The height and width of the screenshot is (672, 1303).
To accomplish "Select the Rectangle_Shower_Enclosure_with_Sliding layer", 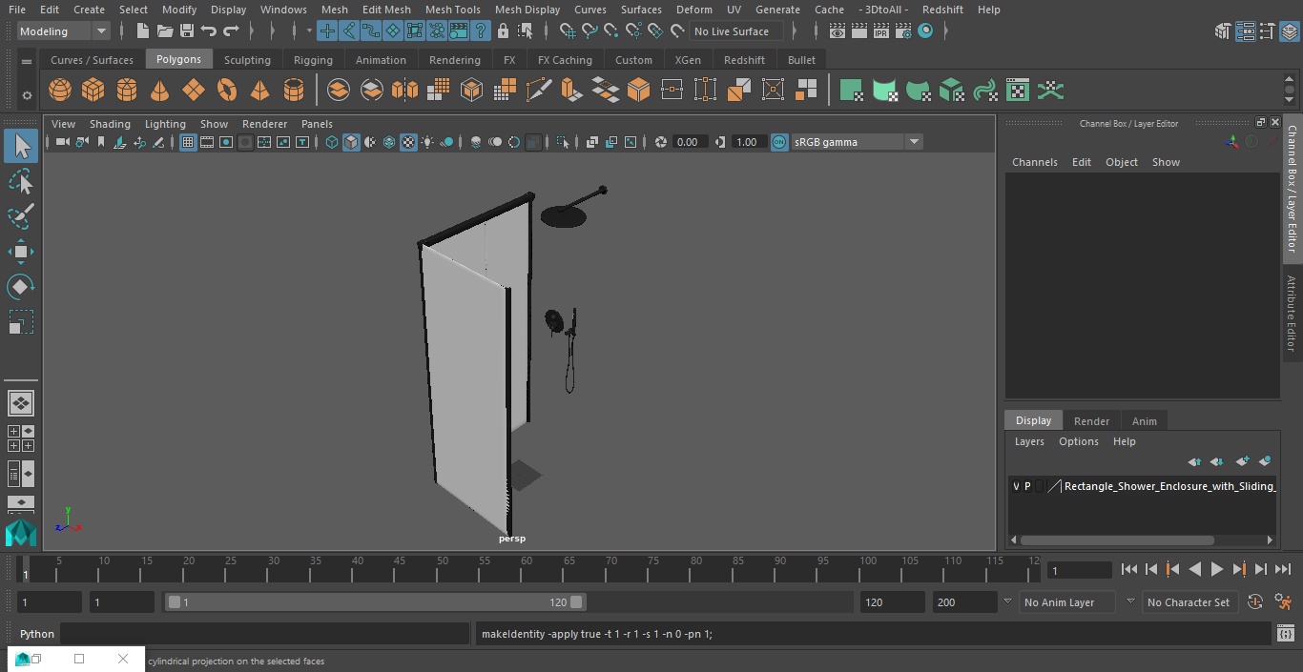I will click(1169, 486).
